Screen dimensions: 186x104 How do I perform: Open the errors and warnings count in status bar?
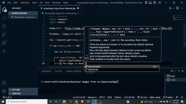click(x=7, y=97)
